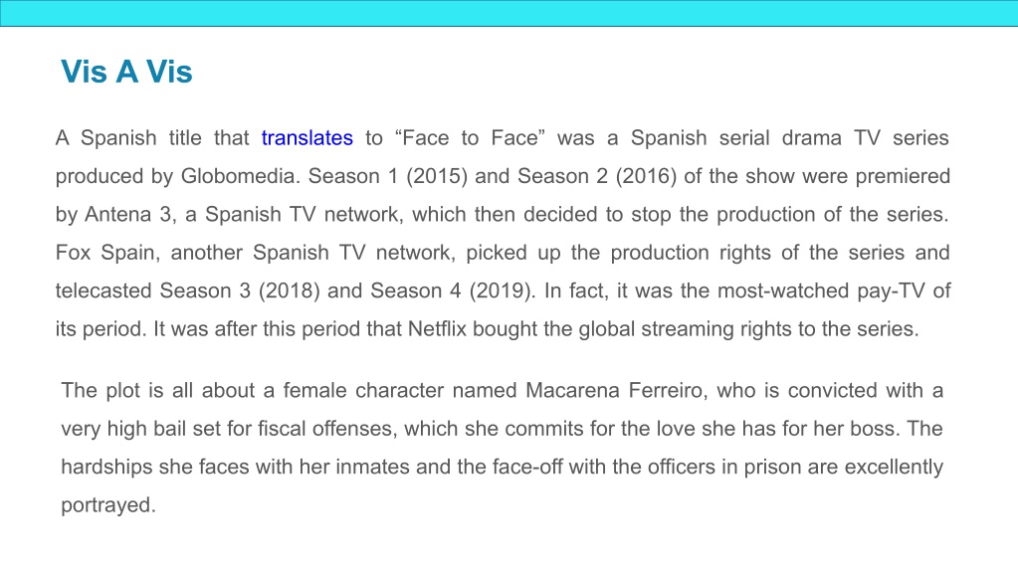Open the blue "translates" hyperlink
The height and width of the screenshot is (573, 1018).
point(307,137)
